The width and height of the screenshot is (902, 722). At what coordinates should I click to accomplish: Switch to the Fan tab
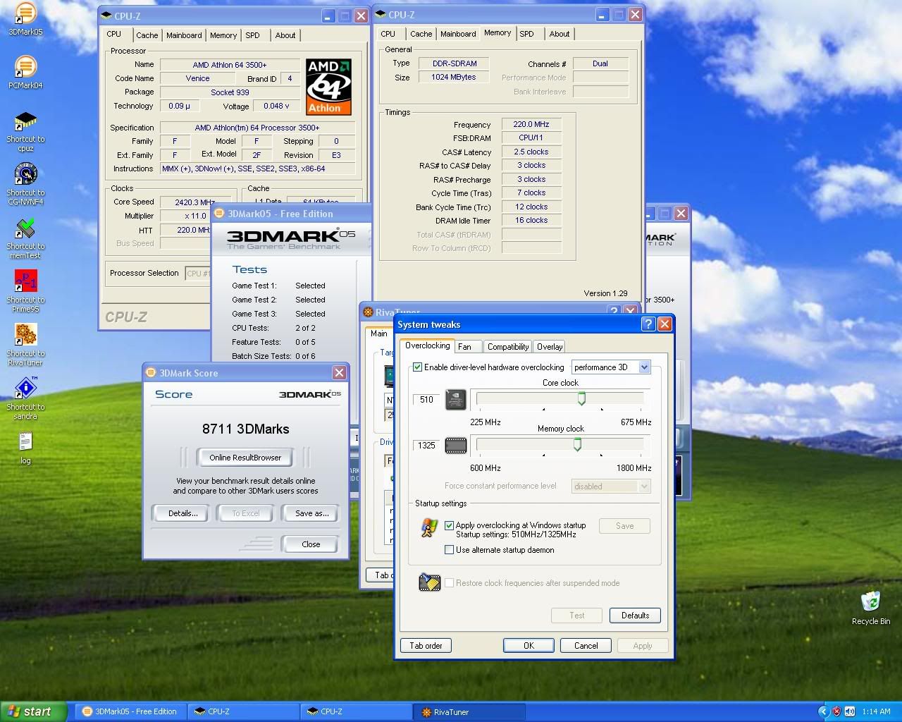465,347
